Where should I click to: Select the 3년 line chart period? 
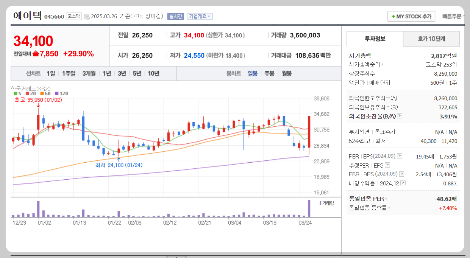(x=122, y=73)
